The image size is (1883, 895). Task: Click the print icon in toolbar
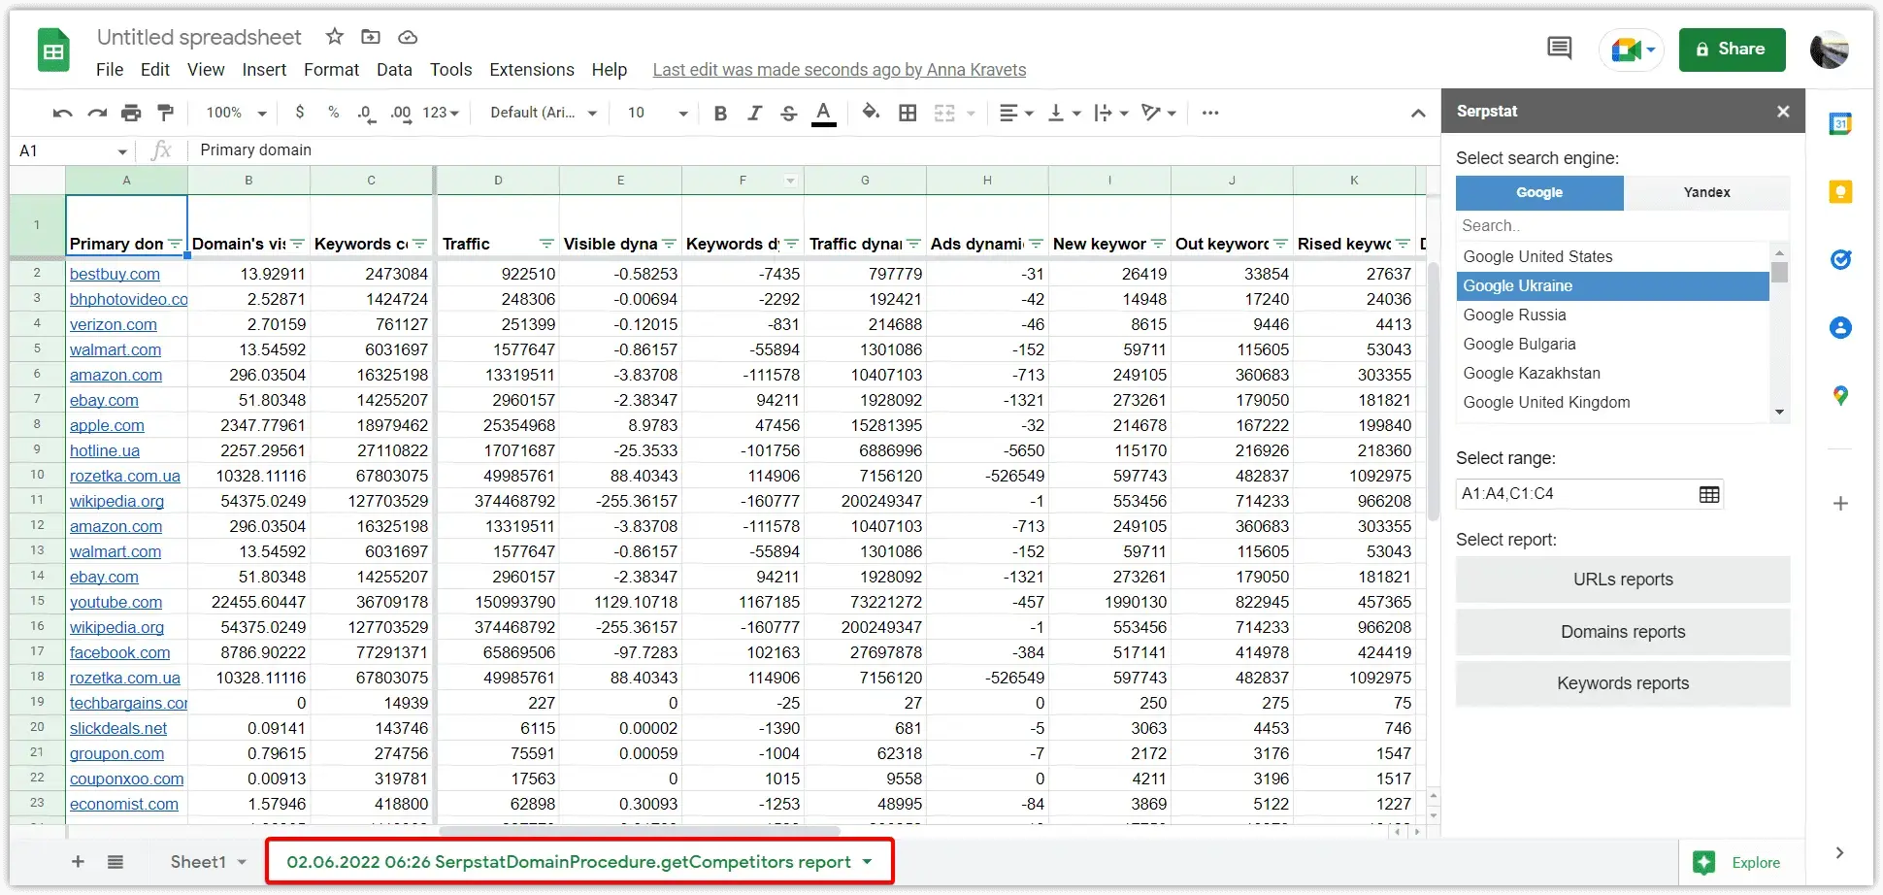[x=131, y=113]
